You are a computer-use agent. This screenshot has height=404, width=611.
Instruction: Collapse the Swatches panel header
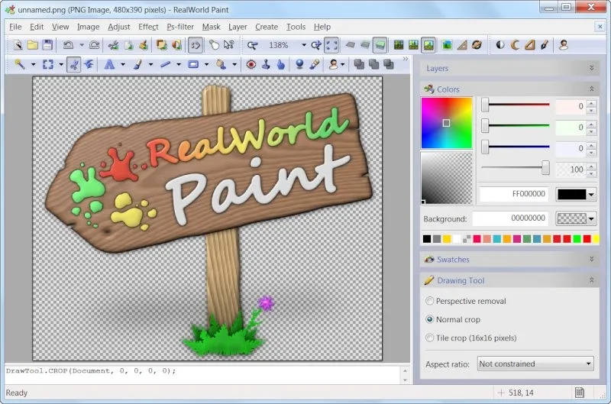click(x=592, y=260)
